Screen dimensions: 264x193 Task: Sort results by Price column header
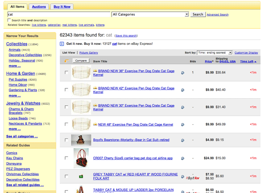pyautogui.click(x=208, y=62)
